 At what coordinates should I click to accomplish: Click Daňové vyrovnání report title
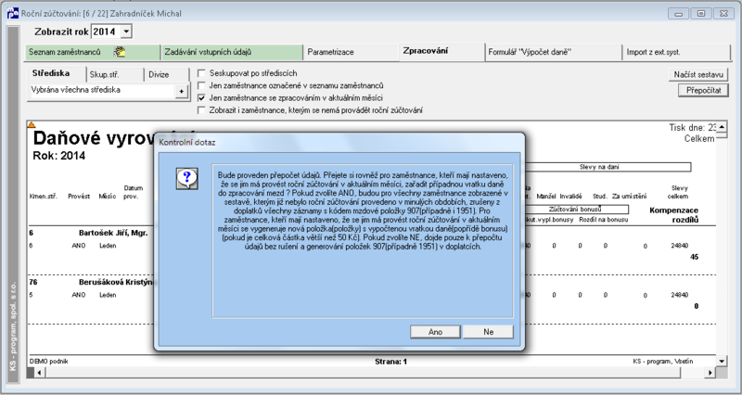tap(95, 137)
